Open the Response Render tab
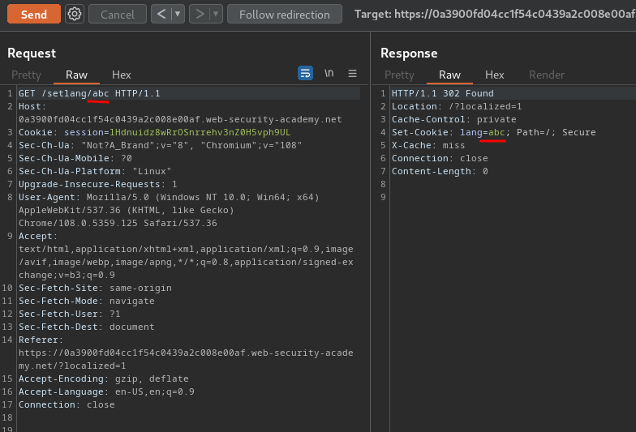Screen dimensions: 636x432 [x=547, y=75]
